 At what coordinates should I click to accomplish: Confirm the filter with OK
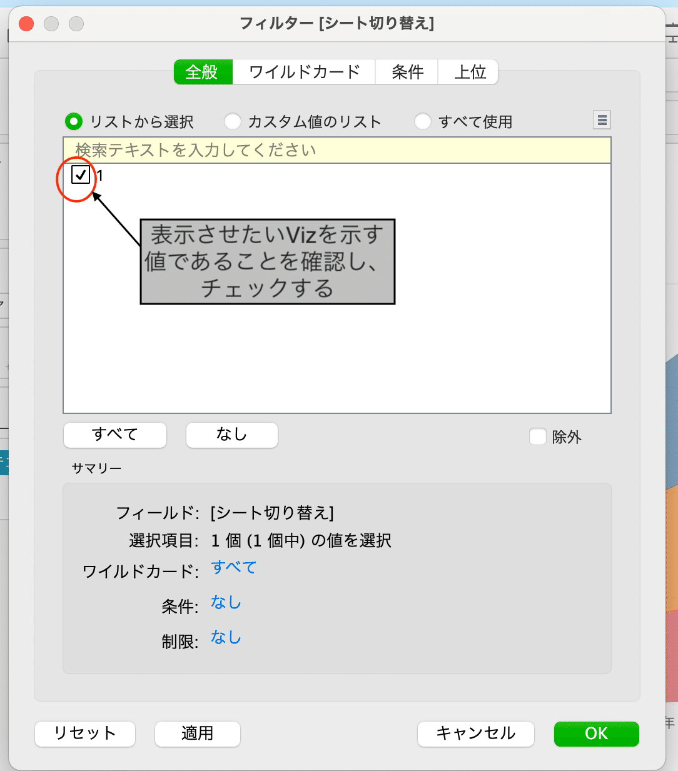point(597,733)
